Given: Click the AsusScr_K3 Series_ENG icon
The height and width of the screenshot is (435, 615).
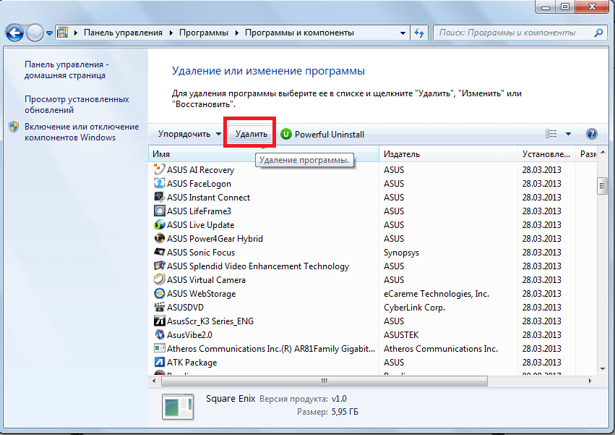Looking at the screenshot, I should [159, 321].
